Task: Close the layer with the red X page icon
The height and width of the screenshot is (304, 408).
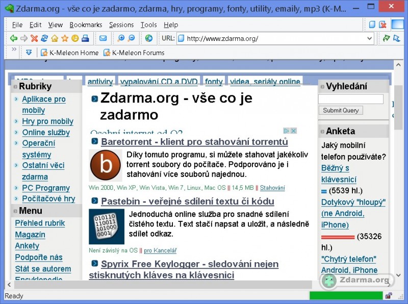Action: point(382,24)
